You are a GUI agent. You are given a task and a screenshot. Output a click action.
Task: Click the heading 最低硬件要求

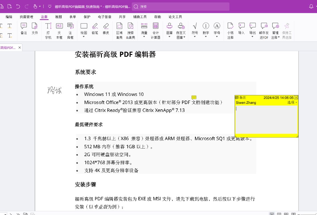click(x=89, y=124)
